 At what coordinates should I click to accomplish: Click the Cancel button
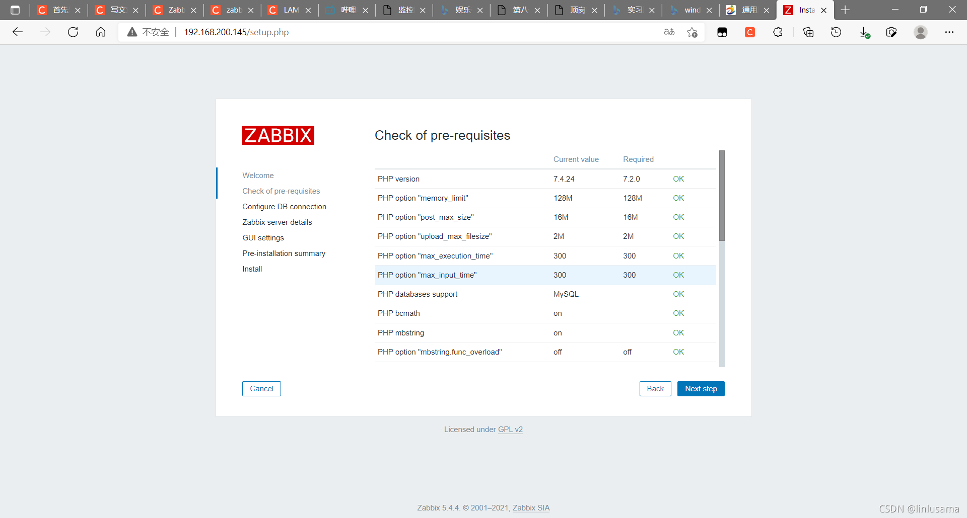(261, 389)
